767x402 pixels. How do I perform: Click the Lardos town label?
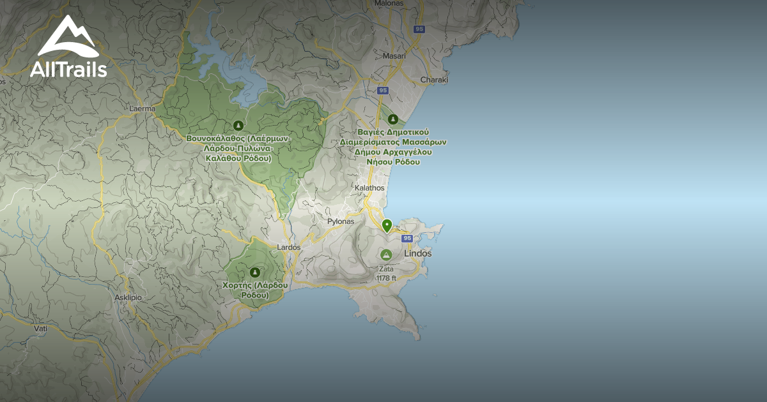(289, 247)
